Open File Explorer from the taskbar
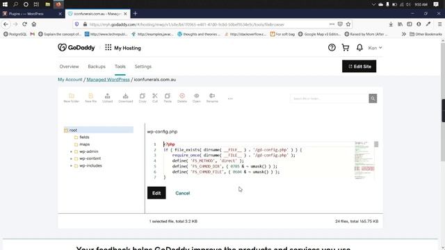445x250 pixels. pyautogui.click(x=48, y=4)
